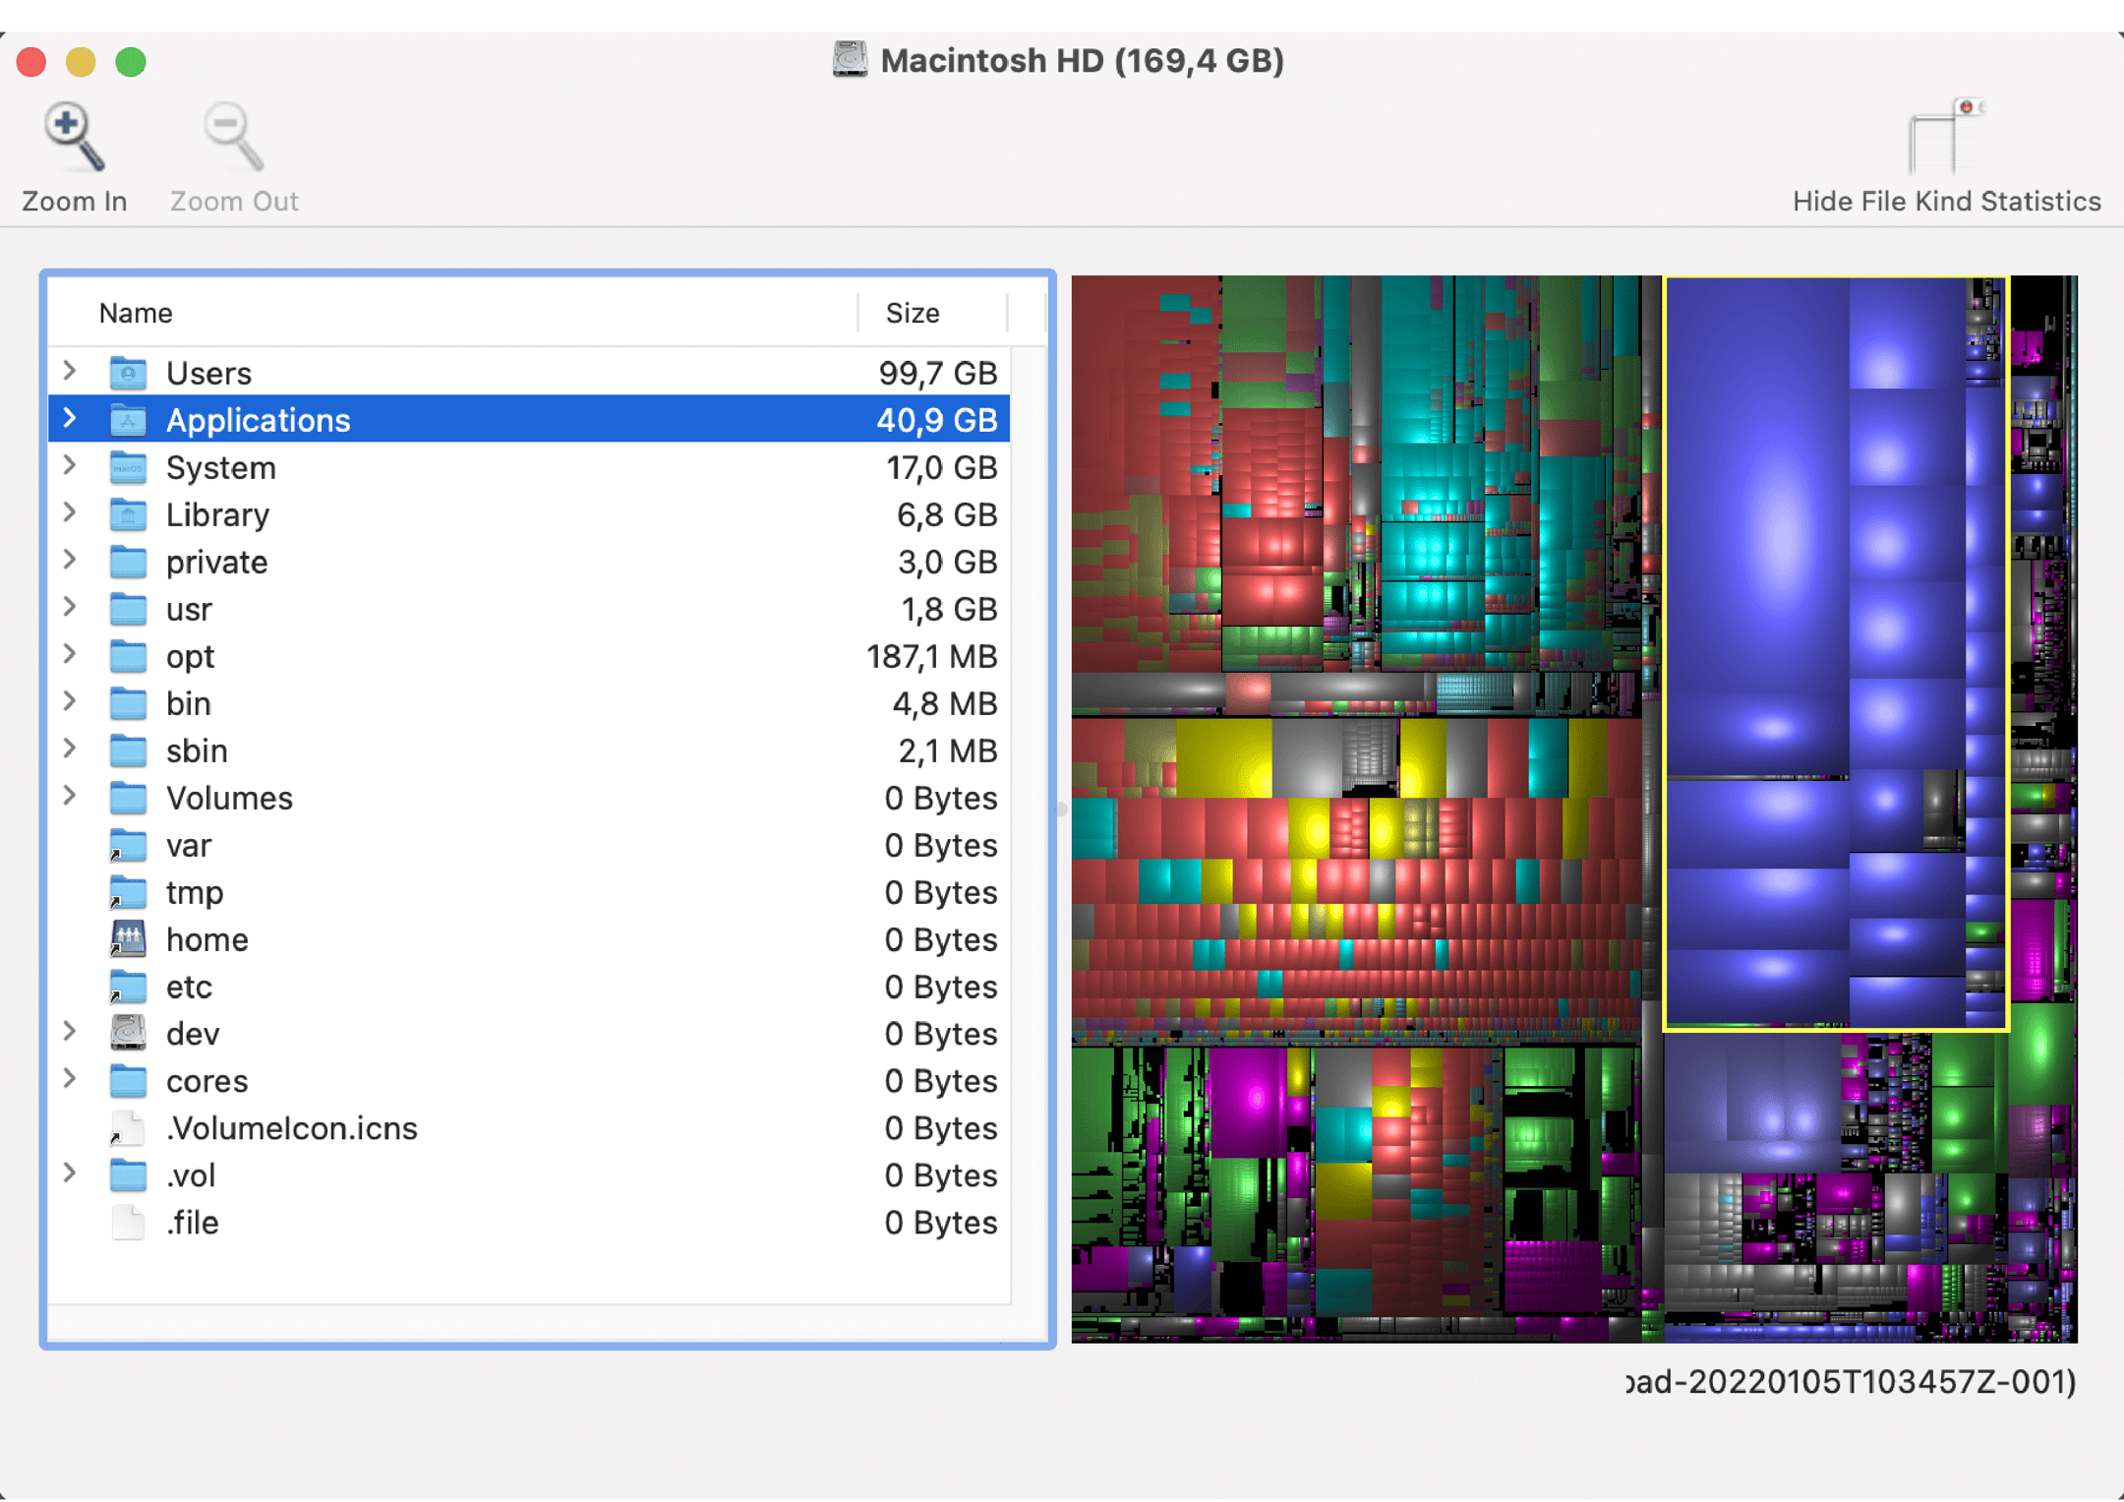
Task: Expand the Applications folder chevron
Action: (x=70, y=419)
